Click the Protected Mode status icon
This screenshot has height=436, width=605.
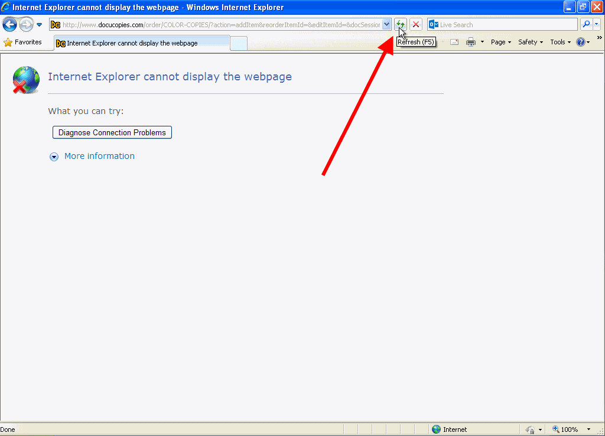[x=530, y=430]
